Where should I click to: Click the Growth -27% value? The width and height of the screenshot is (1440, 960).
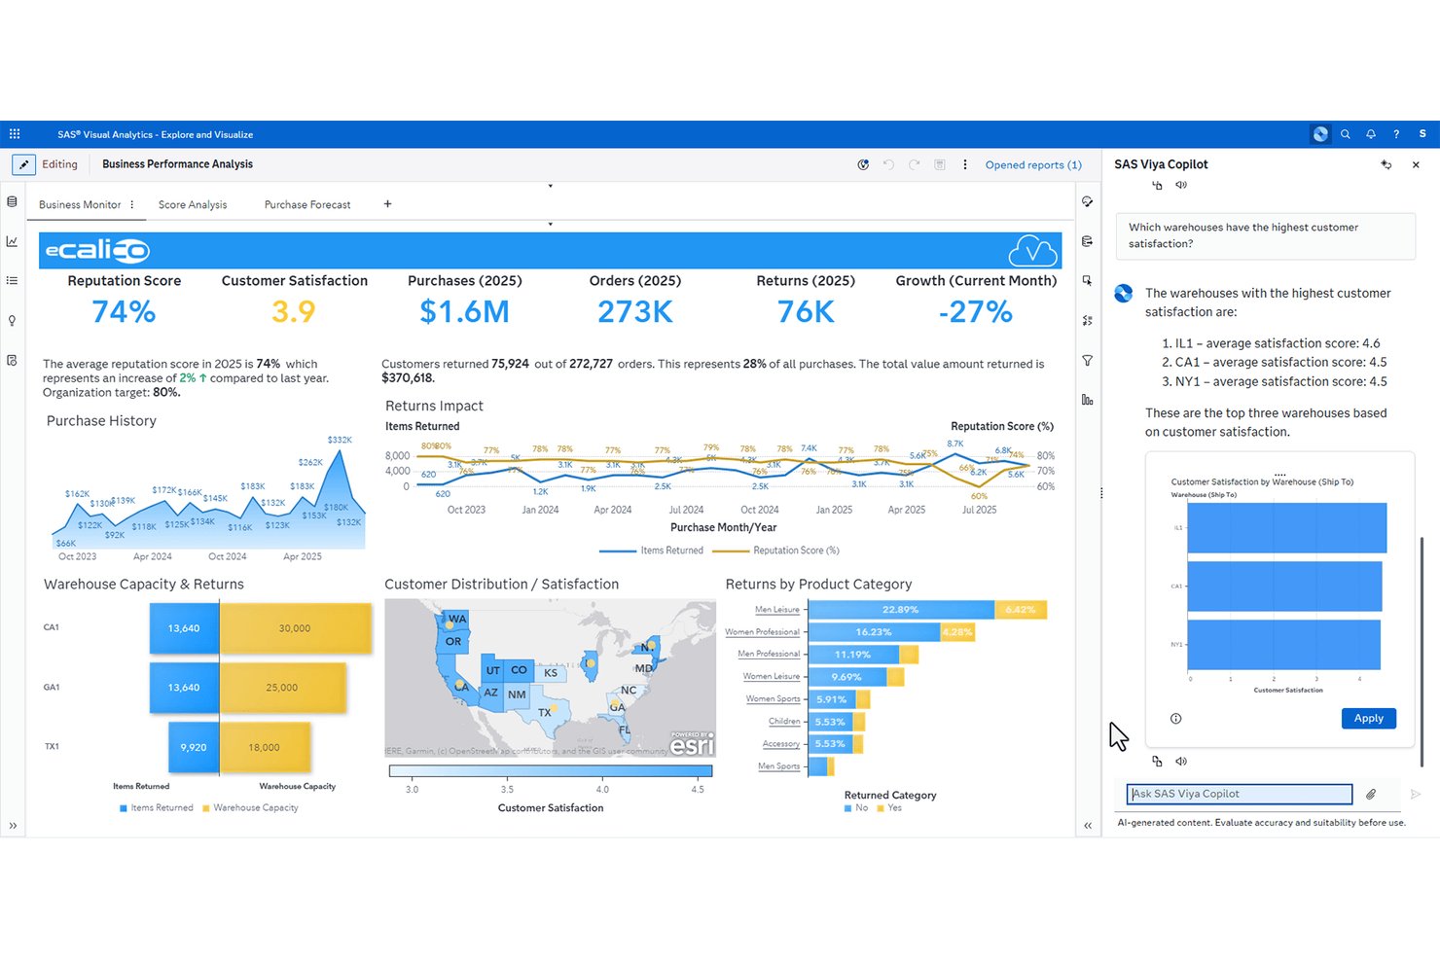[976, 312]
